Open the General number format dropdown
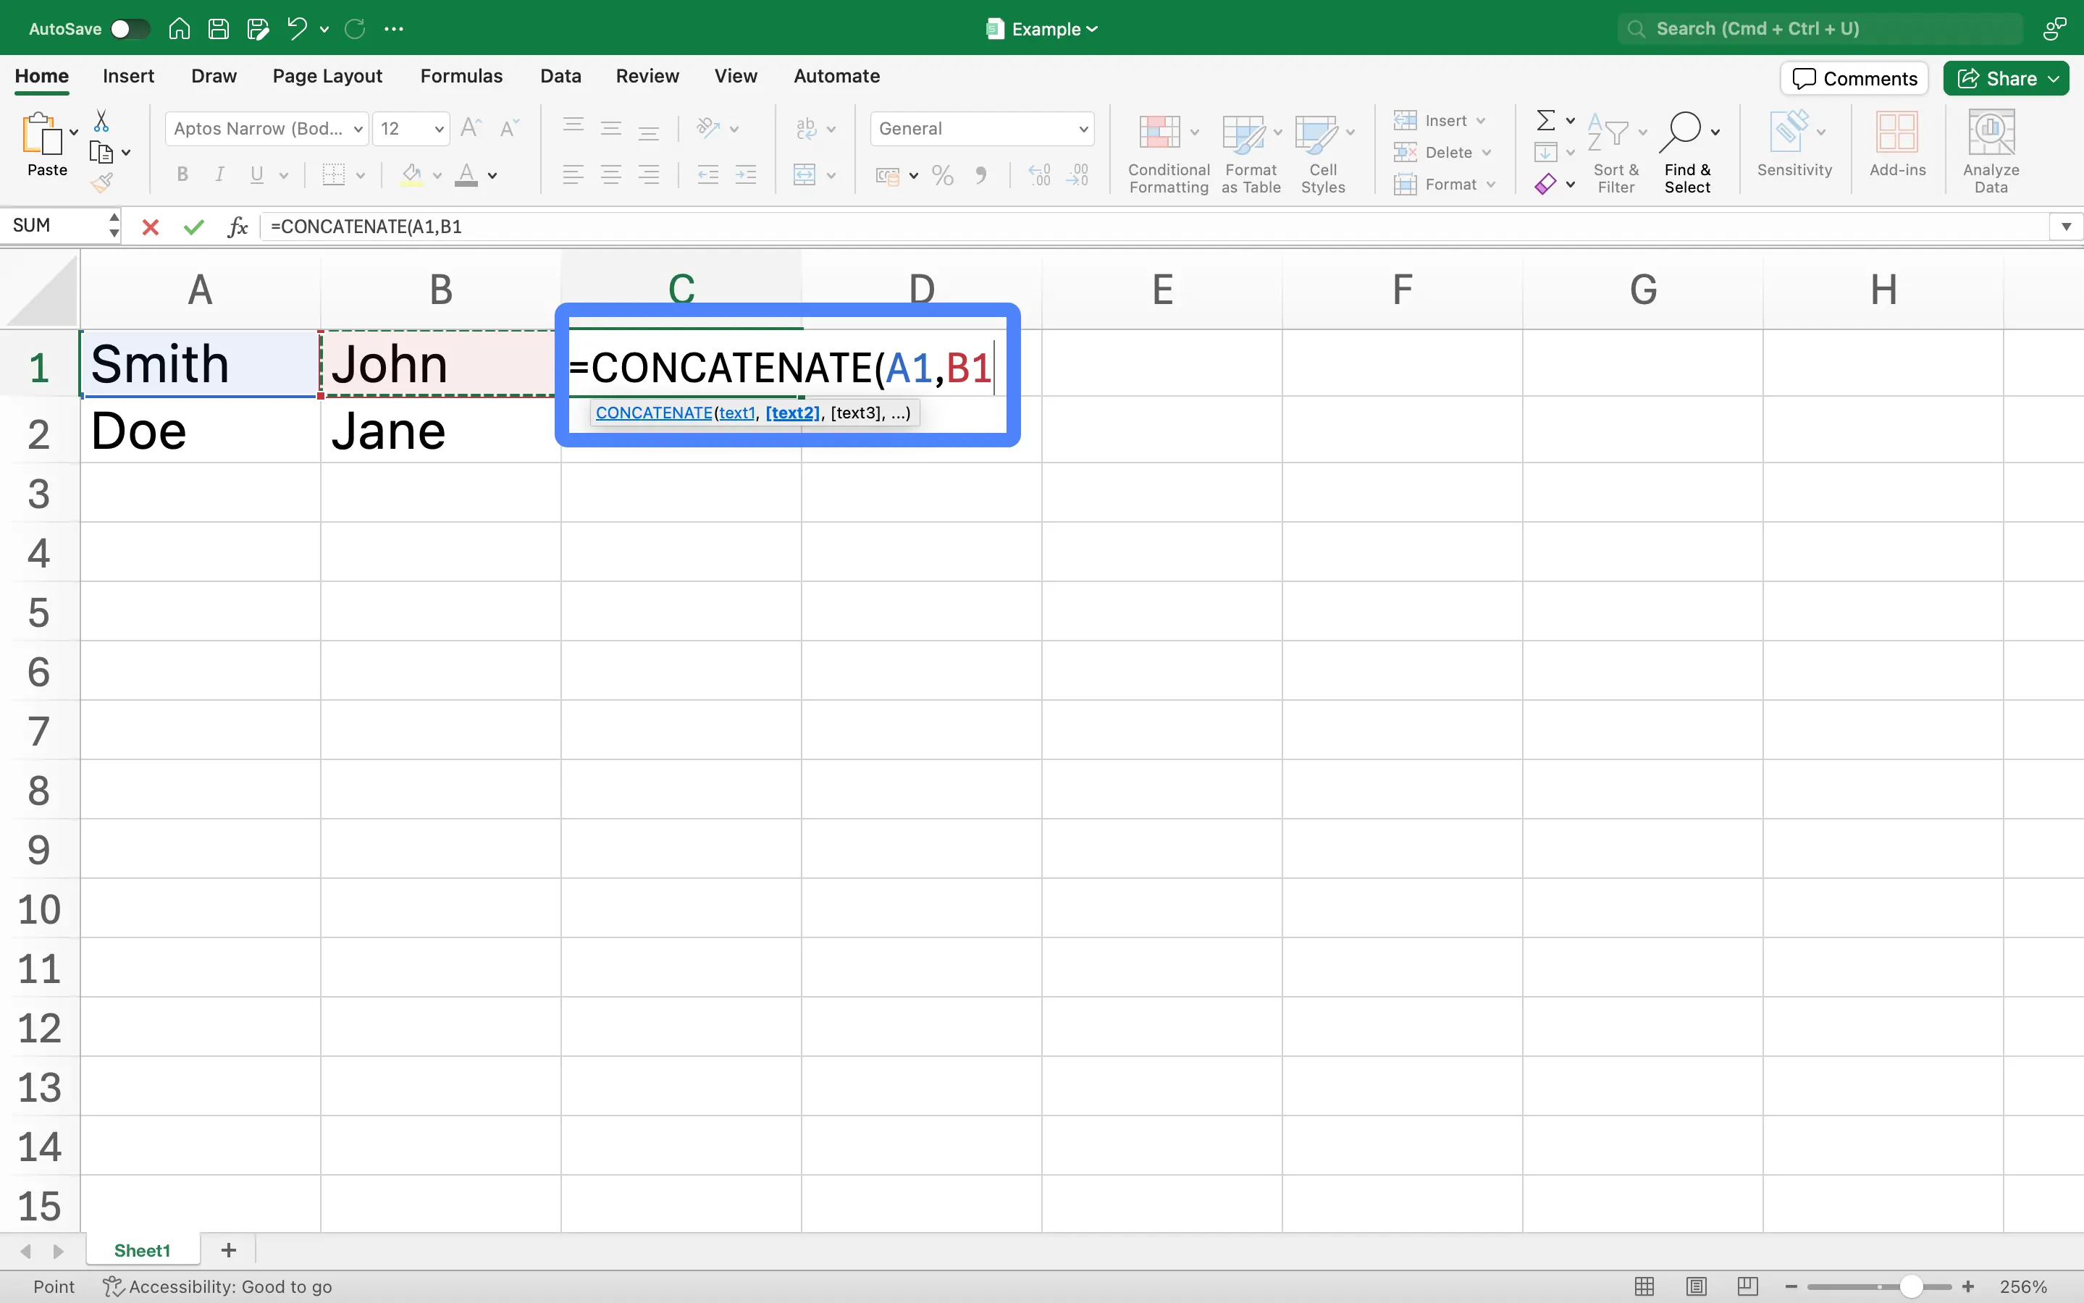 click(982, 128)
